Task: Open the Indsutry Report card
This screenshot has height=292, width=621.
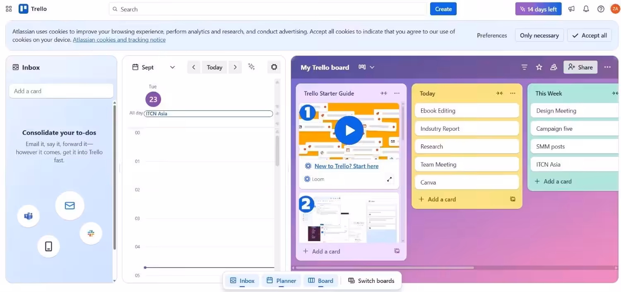Action: point(467,129)
